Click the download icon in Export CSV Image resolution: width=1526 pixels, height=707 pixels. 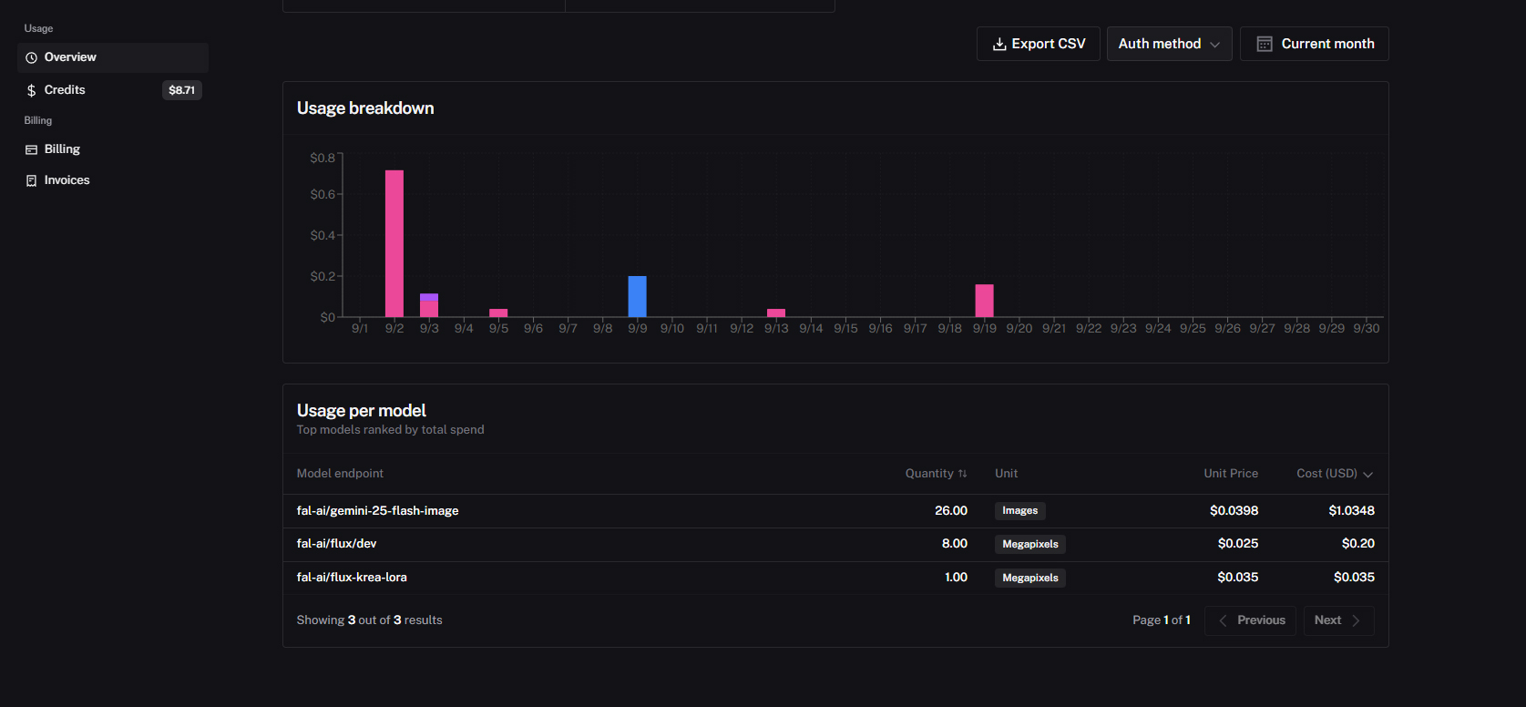(999, 44)
